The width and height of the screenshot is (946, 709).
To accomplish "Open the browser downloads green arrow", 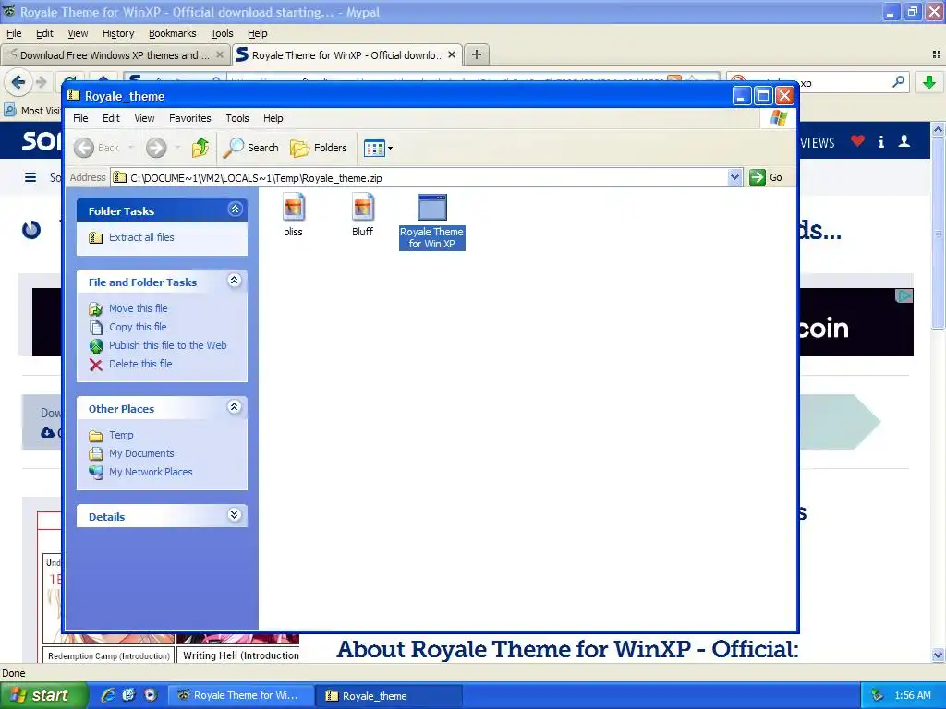I will coord(929,82).
